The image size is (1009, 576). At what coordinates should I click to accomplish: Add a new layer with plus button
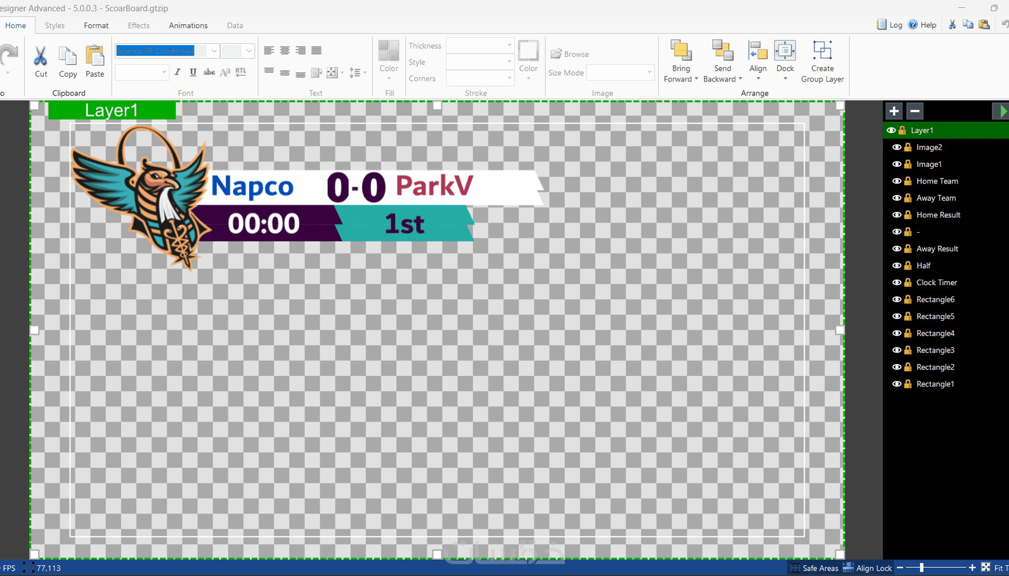pos(894,111)
